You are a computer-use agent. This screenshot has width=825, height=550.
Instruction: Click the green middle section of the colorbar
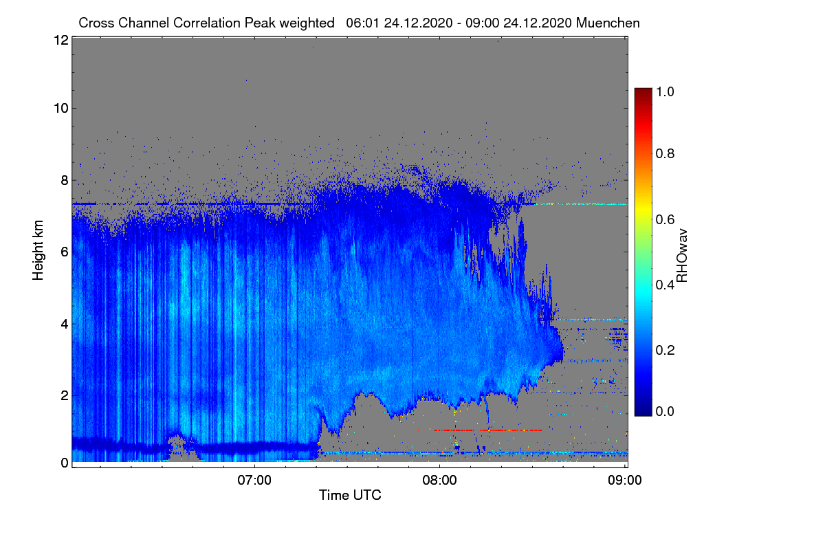coord(642,252)
